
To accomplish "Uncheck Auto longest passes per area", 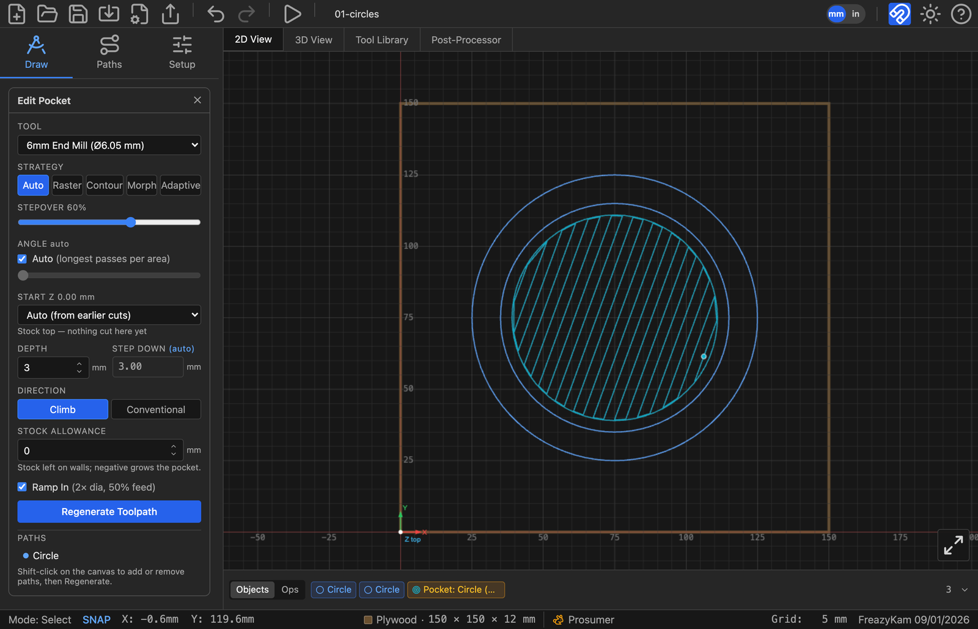I will click(x=22, y=259).
